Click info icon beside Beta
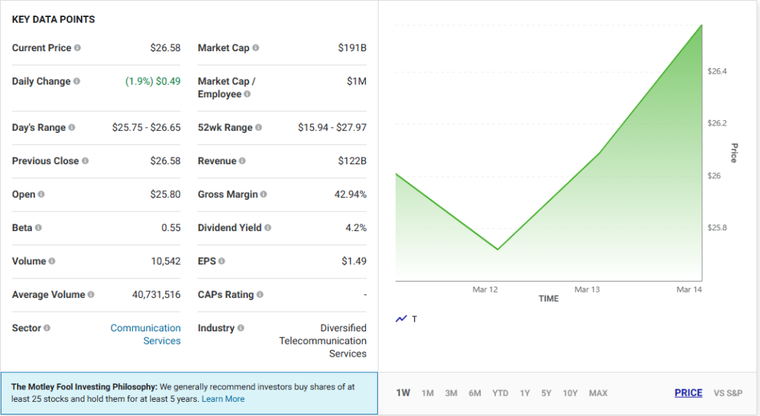This screenshot has width=760, height=416. [39, 227]
